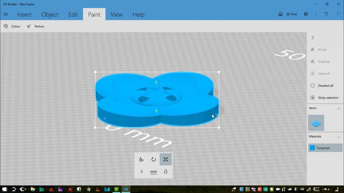Screen dimensions: 344x193
Task: Open the hamburger menu
Action: (6, 14)
